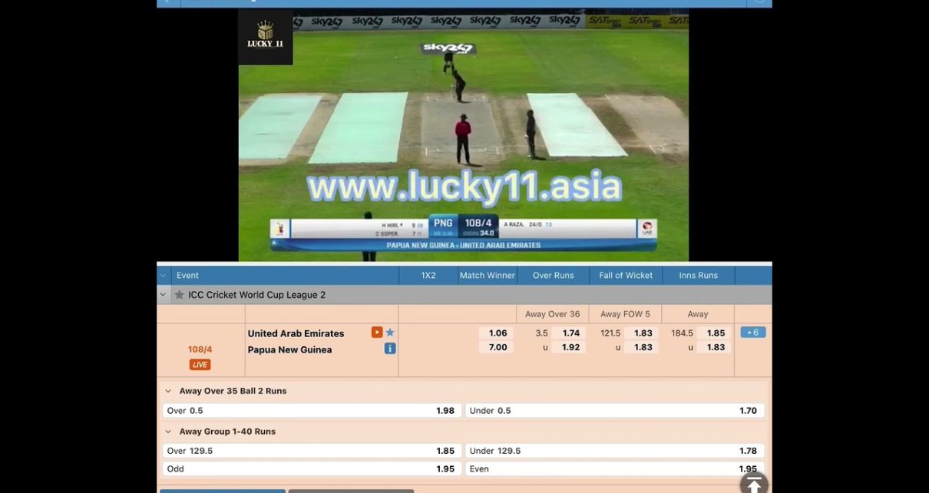Collapse all events chevron in Event header
Image resolution: width=929 pixels, height=493 pixels.
coord(163,276)
